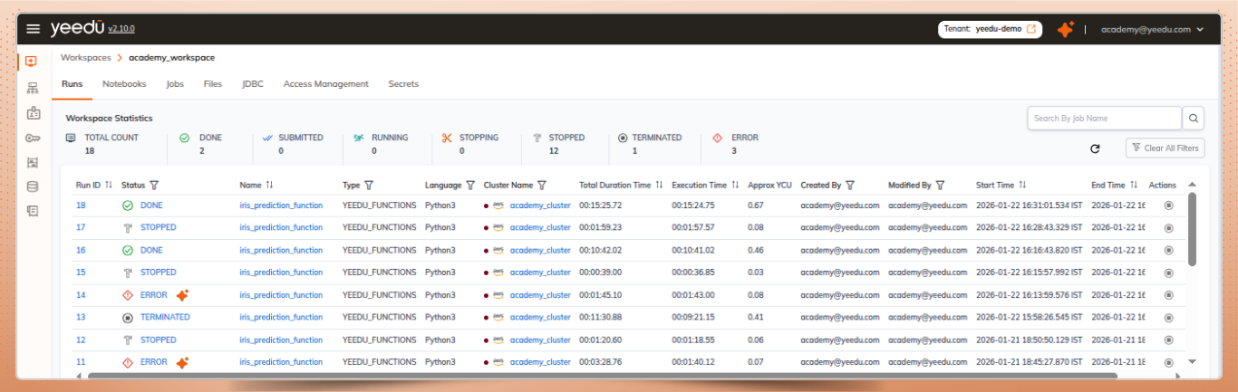Click AI sparkle on run 11 error

tap(182, 362)
